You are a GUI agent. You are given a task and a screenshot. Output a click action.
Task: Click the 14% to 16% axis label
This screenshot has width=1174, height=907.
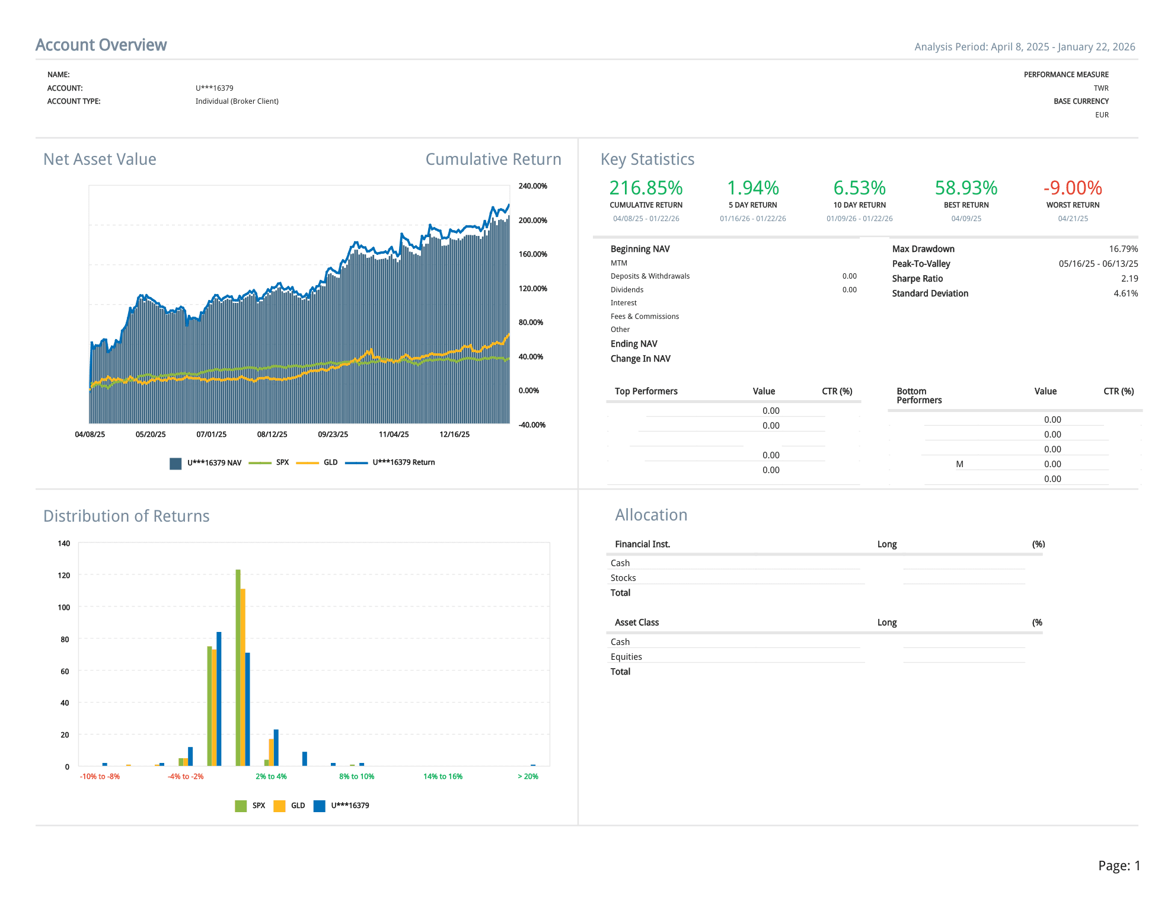pyautogui.click(x=443, y=777)
